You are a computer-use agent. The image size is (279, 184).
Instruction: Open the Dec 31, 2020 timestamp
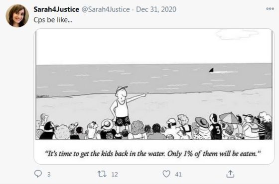pos(156,9)
